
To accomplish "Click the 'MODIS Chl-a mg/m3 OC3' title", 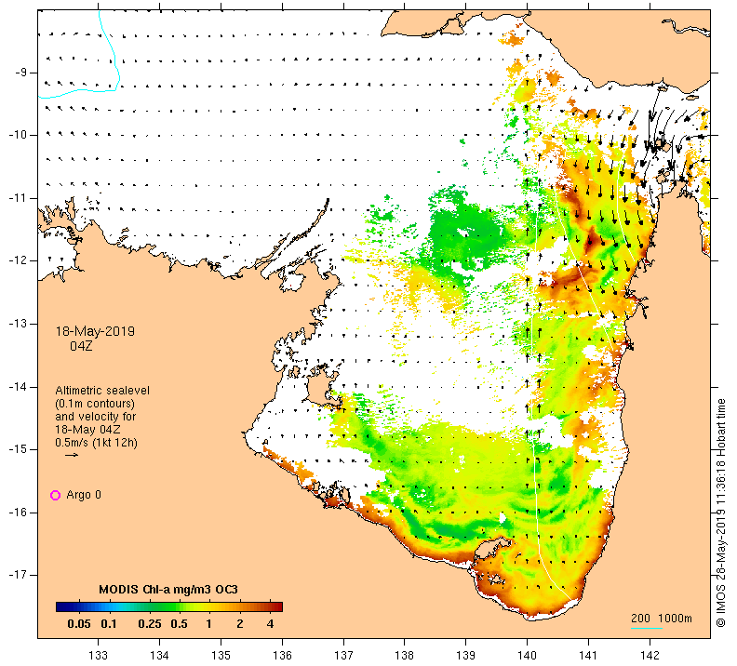I will coord(168,590).
